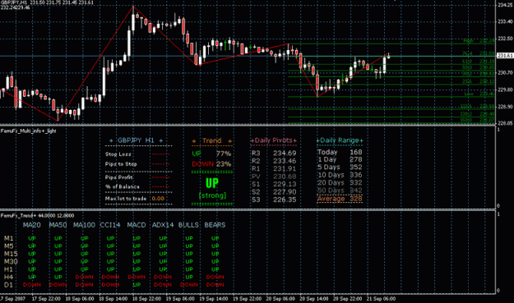Click the Today range value 168

(356, 152)
